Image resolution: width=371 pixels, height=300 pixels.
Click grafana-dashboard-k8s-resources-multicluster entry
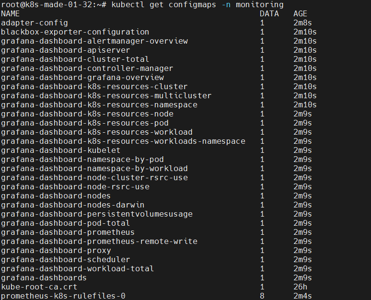[106, 95]
